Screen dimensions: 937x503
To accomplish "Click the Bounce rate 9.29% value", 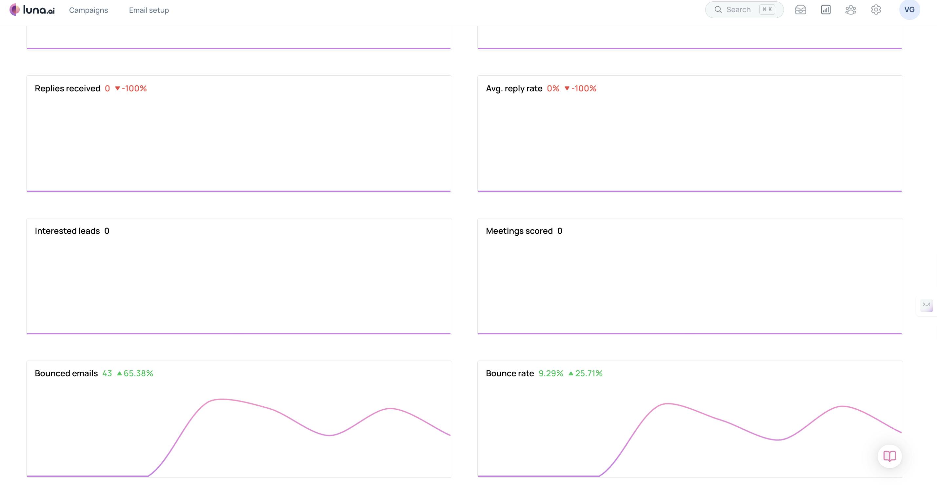I will pos(551,373).
